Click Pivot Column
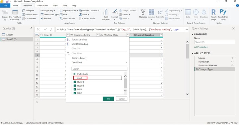 point(67,19)
